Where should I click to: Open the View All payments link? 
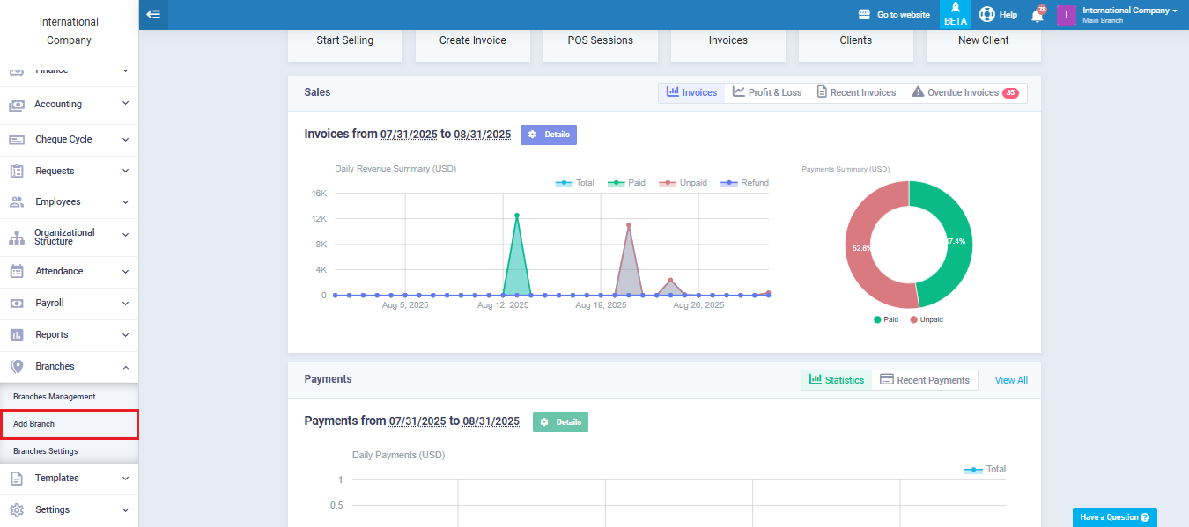[1011, 380]
